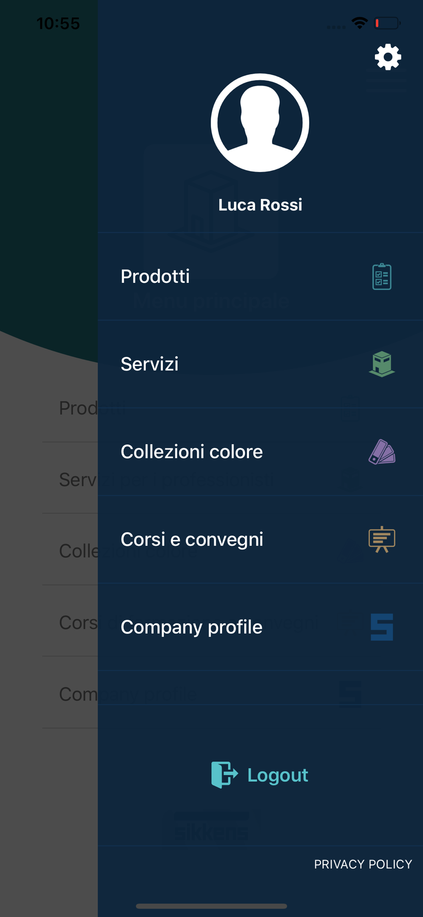Tap the Corsi e convegni presentation board icon

382,539
